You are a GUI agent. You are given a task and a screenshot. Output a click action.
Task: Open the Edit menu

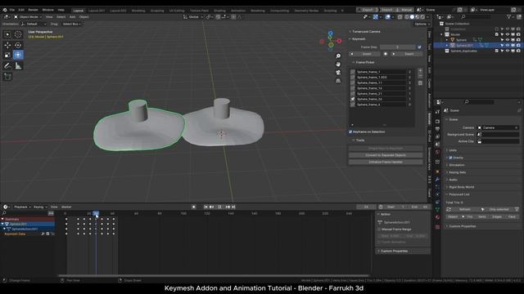[21, 10]
